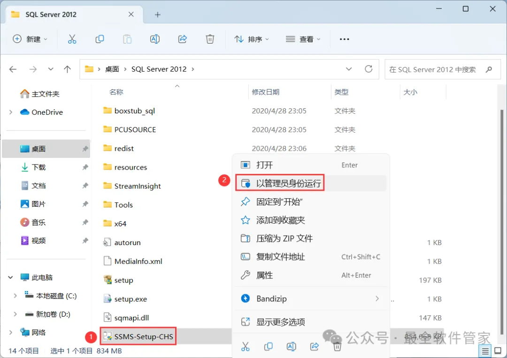This screenshot has width=507, height=358.
Task: Choose 显示更多选项 menu entry
Action: click(x=311, y=322)
